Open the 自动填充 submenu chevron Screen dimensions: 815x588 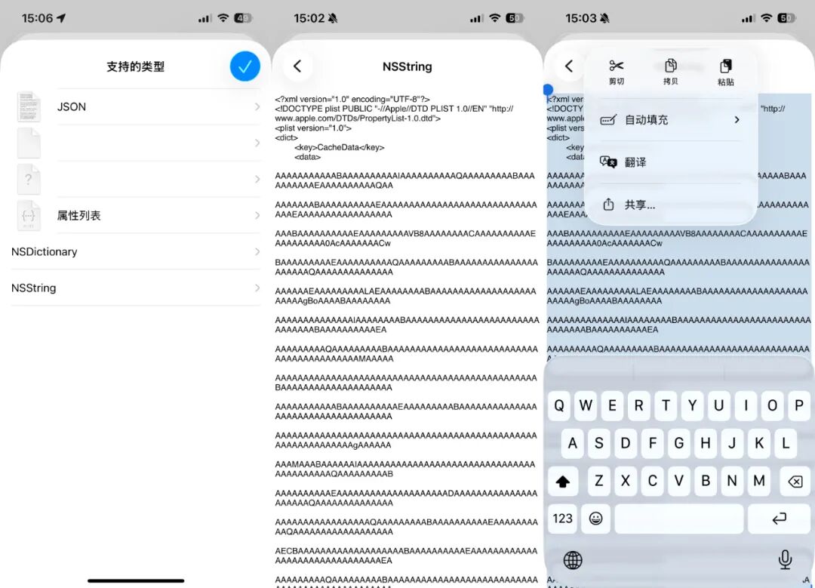pos(737,119)
